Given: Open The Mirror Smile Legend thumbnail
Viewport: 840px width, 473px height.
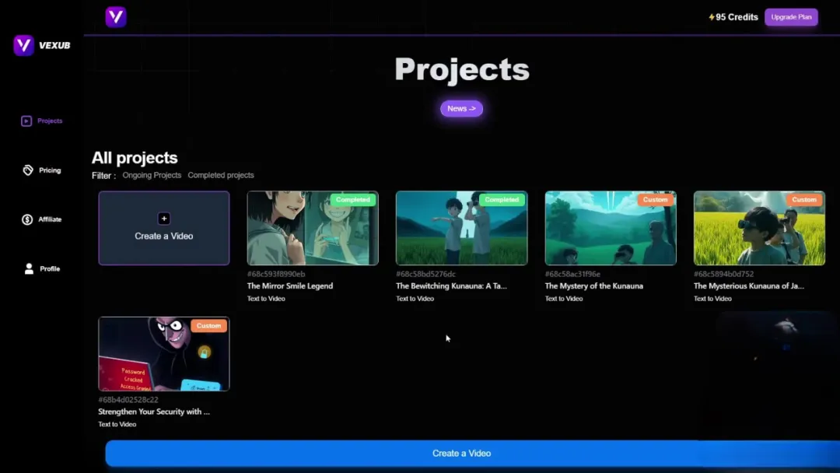Looking at the screenshot, I should click(313, 228).
